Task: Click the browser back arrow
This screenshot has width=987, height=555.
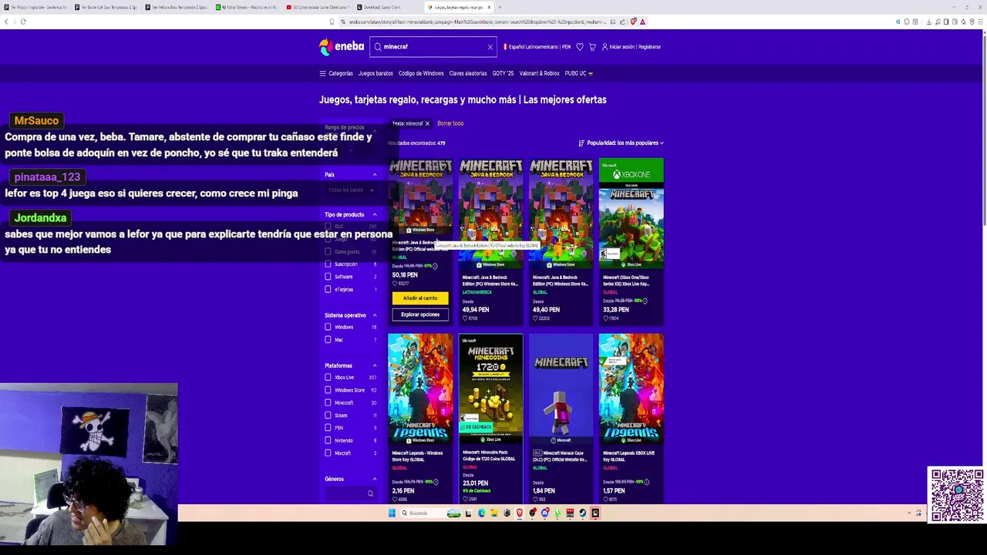Action: [x=6, y=22]
